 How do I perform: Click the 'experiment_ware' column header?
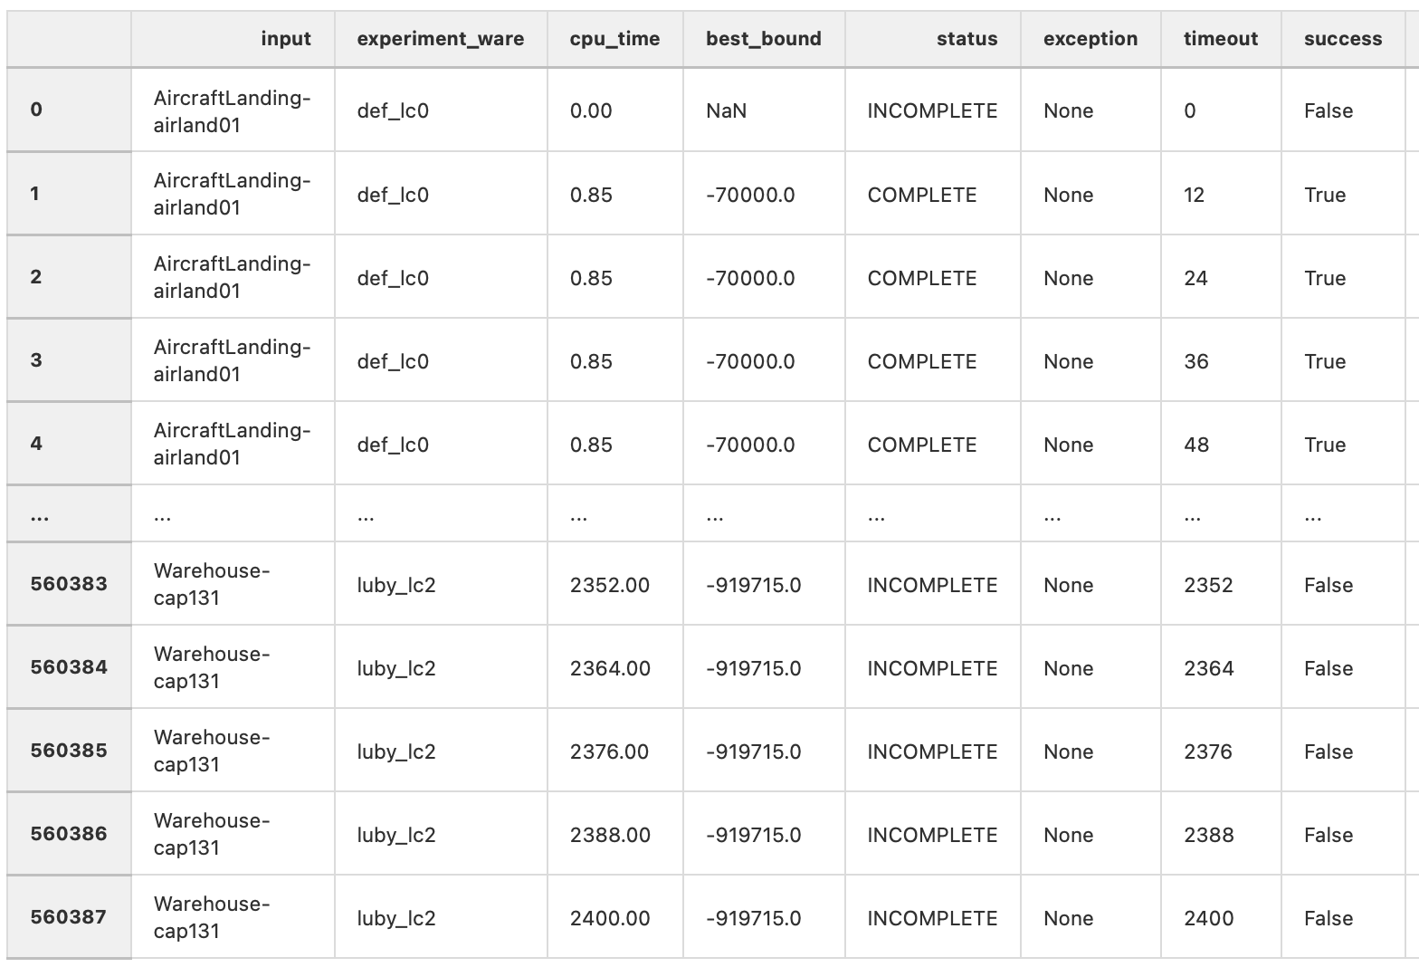pos(441,39)
